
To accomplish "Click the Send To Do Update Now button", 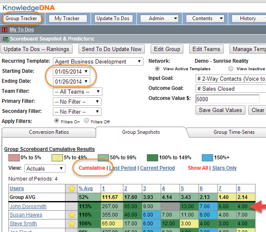I will pyautogui.click(x=112, y=49).
